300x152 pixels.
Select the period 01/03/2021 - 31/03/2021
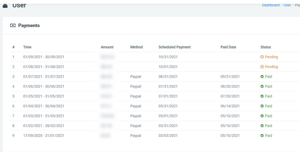pos(44,116)
